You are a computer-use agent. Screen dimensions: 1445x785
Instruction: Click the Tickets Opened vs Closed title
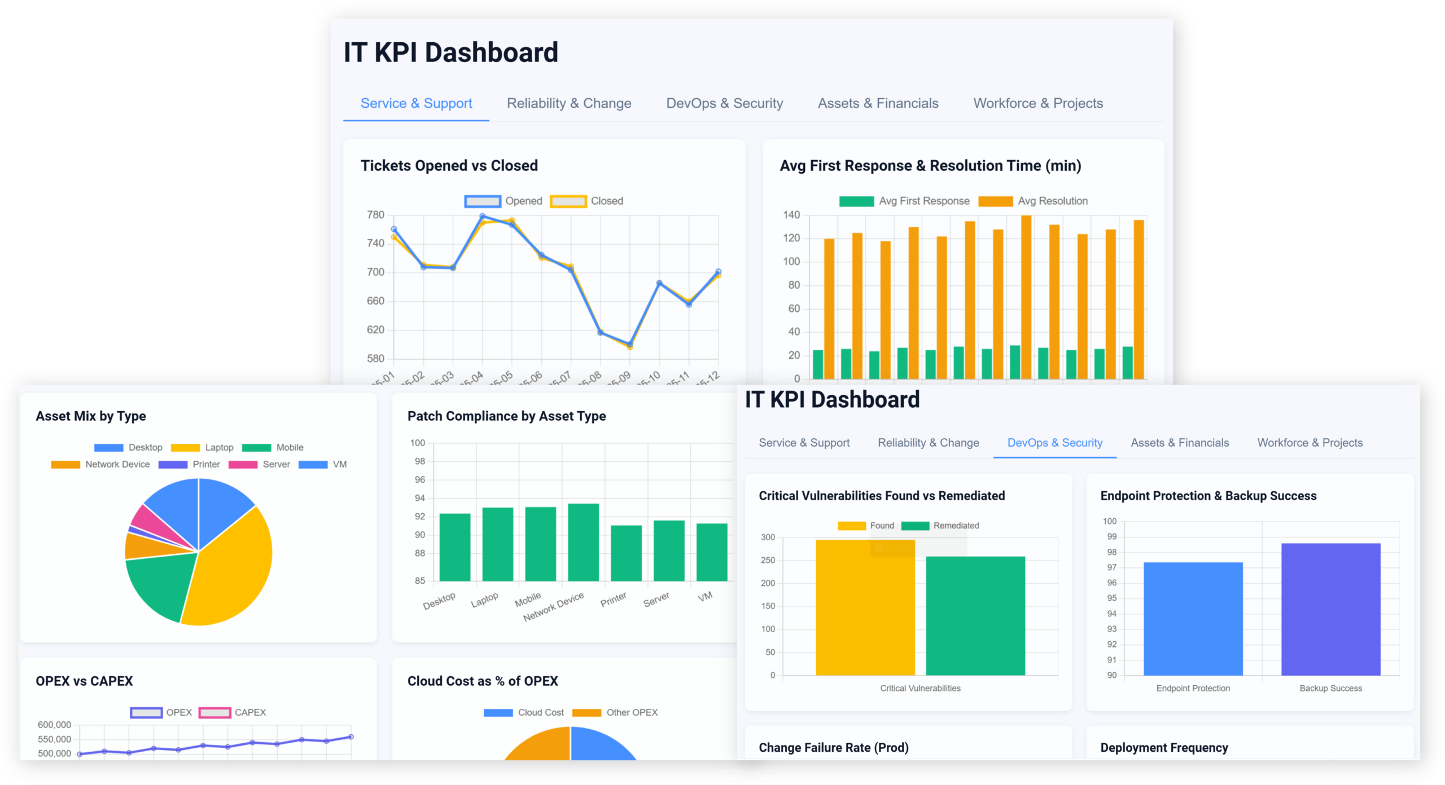(449, 165)
